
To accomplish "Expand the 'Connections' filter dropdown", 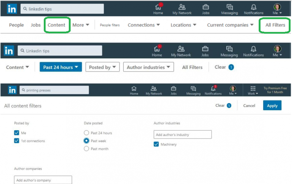I will [144, 25].
